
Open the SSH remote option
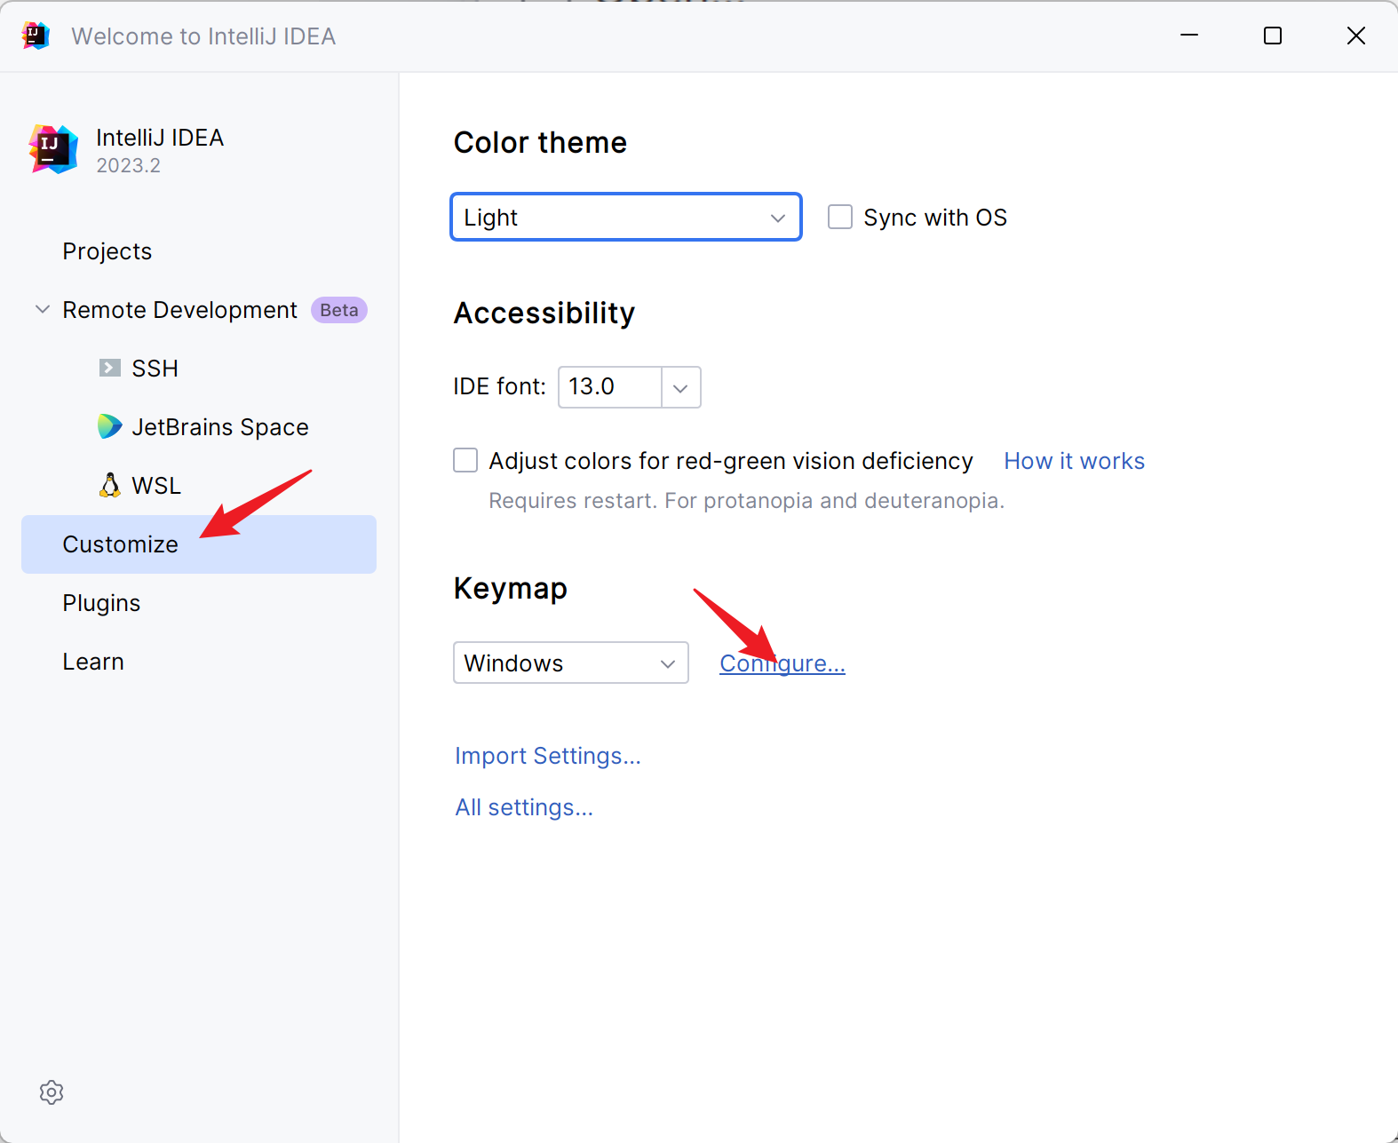(155, 369)
